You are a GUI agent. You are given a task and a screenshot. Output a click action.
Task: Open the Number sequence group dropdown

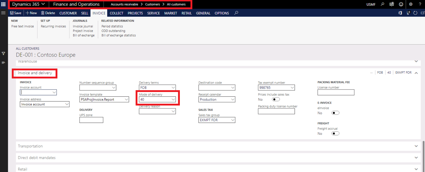pos(114,87)
